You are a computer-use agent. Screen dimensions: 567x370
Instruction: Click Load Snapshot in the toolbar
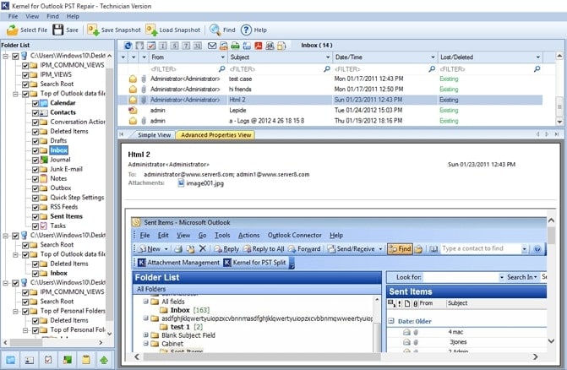coord(173,30)
